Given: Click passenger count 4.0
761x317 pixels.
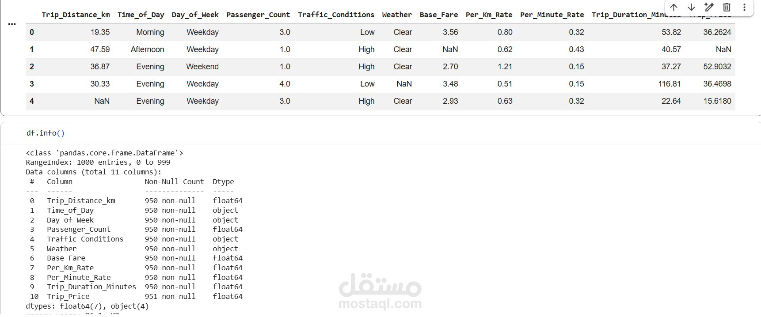Looking at the screenshot, I should tap(285, 84).
